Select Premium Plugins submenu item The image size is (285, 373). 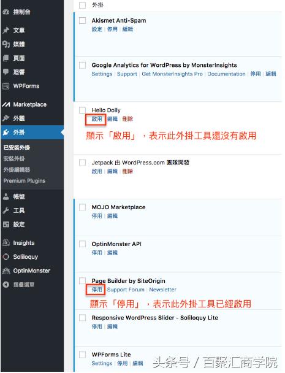pyautogui.click(x=25, y=180)
